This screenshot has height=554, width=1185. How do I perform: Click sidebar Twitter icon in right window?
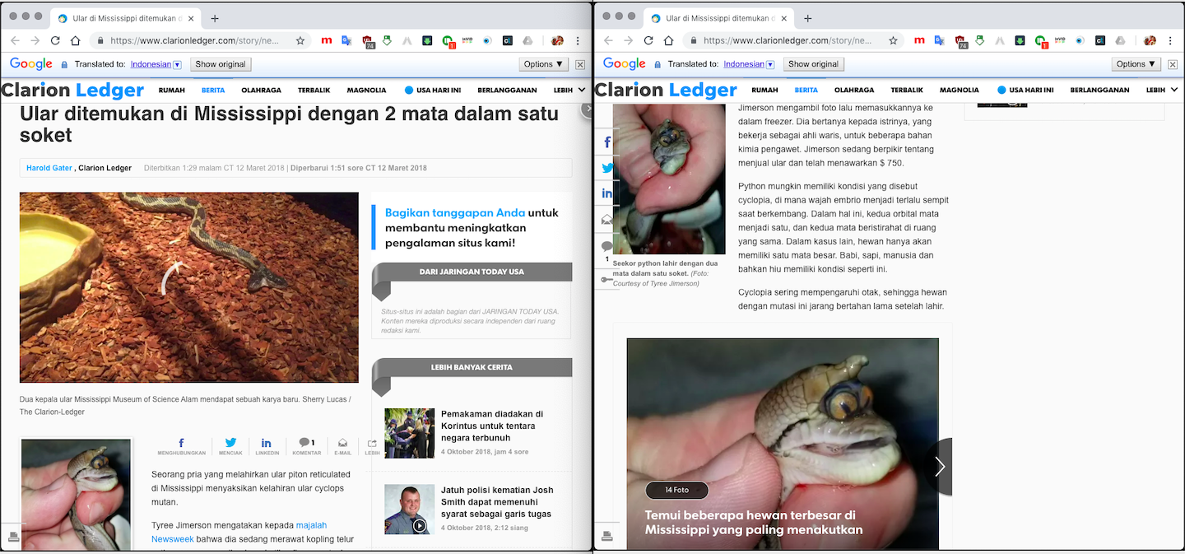tap(607, 168)
